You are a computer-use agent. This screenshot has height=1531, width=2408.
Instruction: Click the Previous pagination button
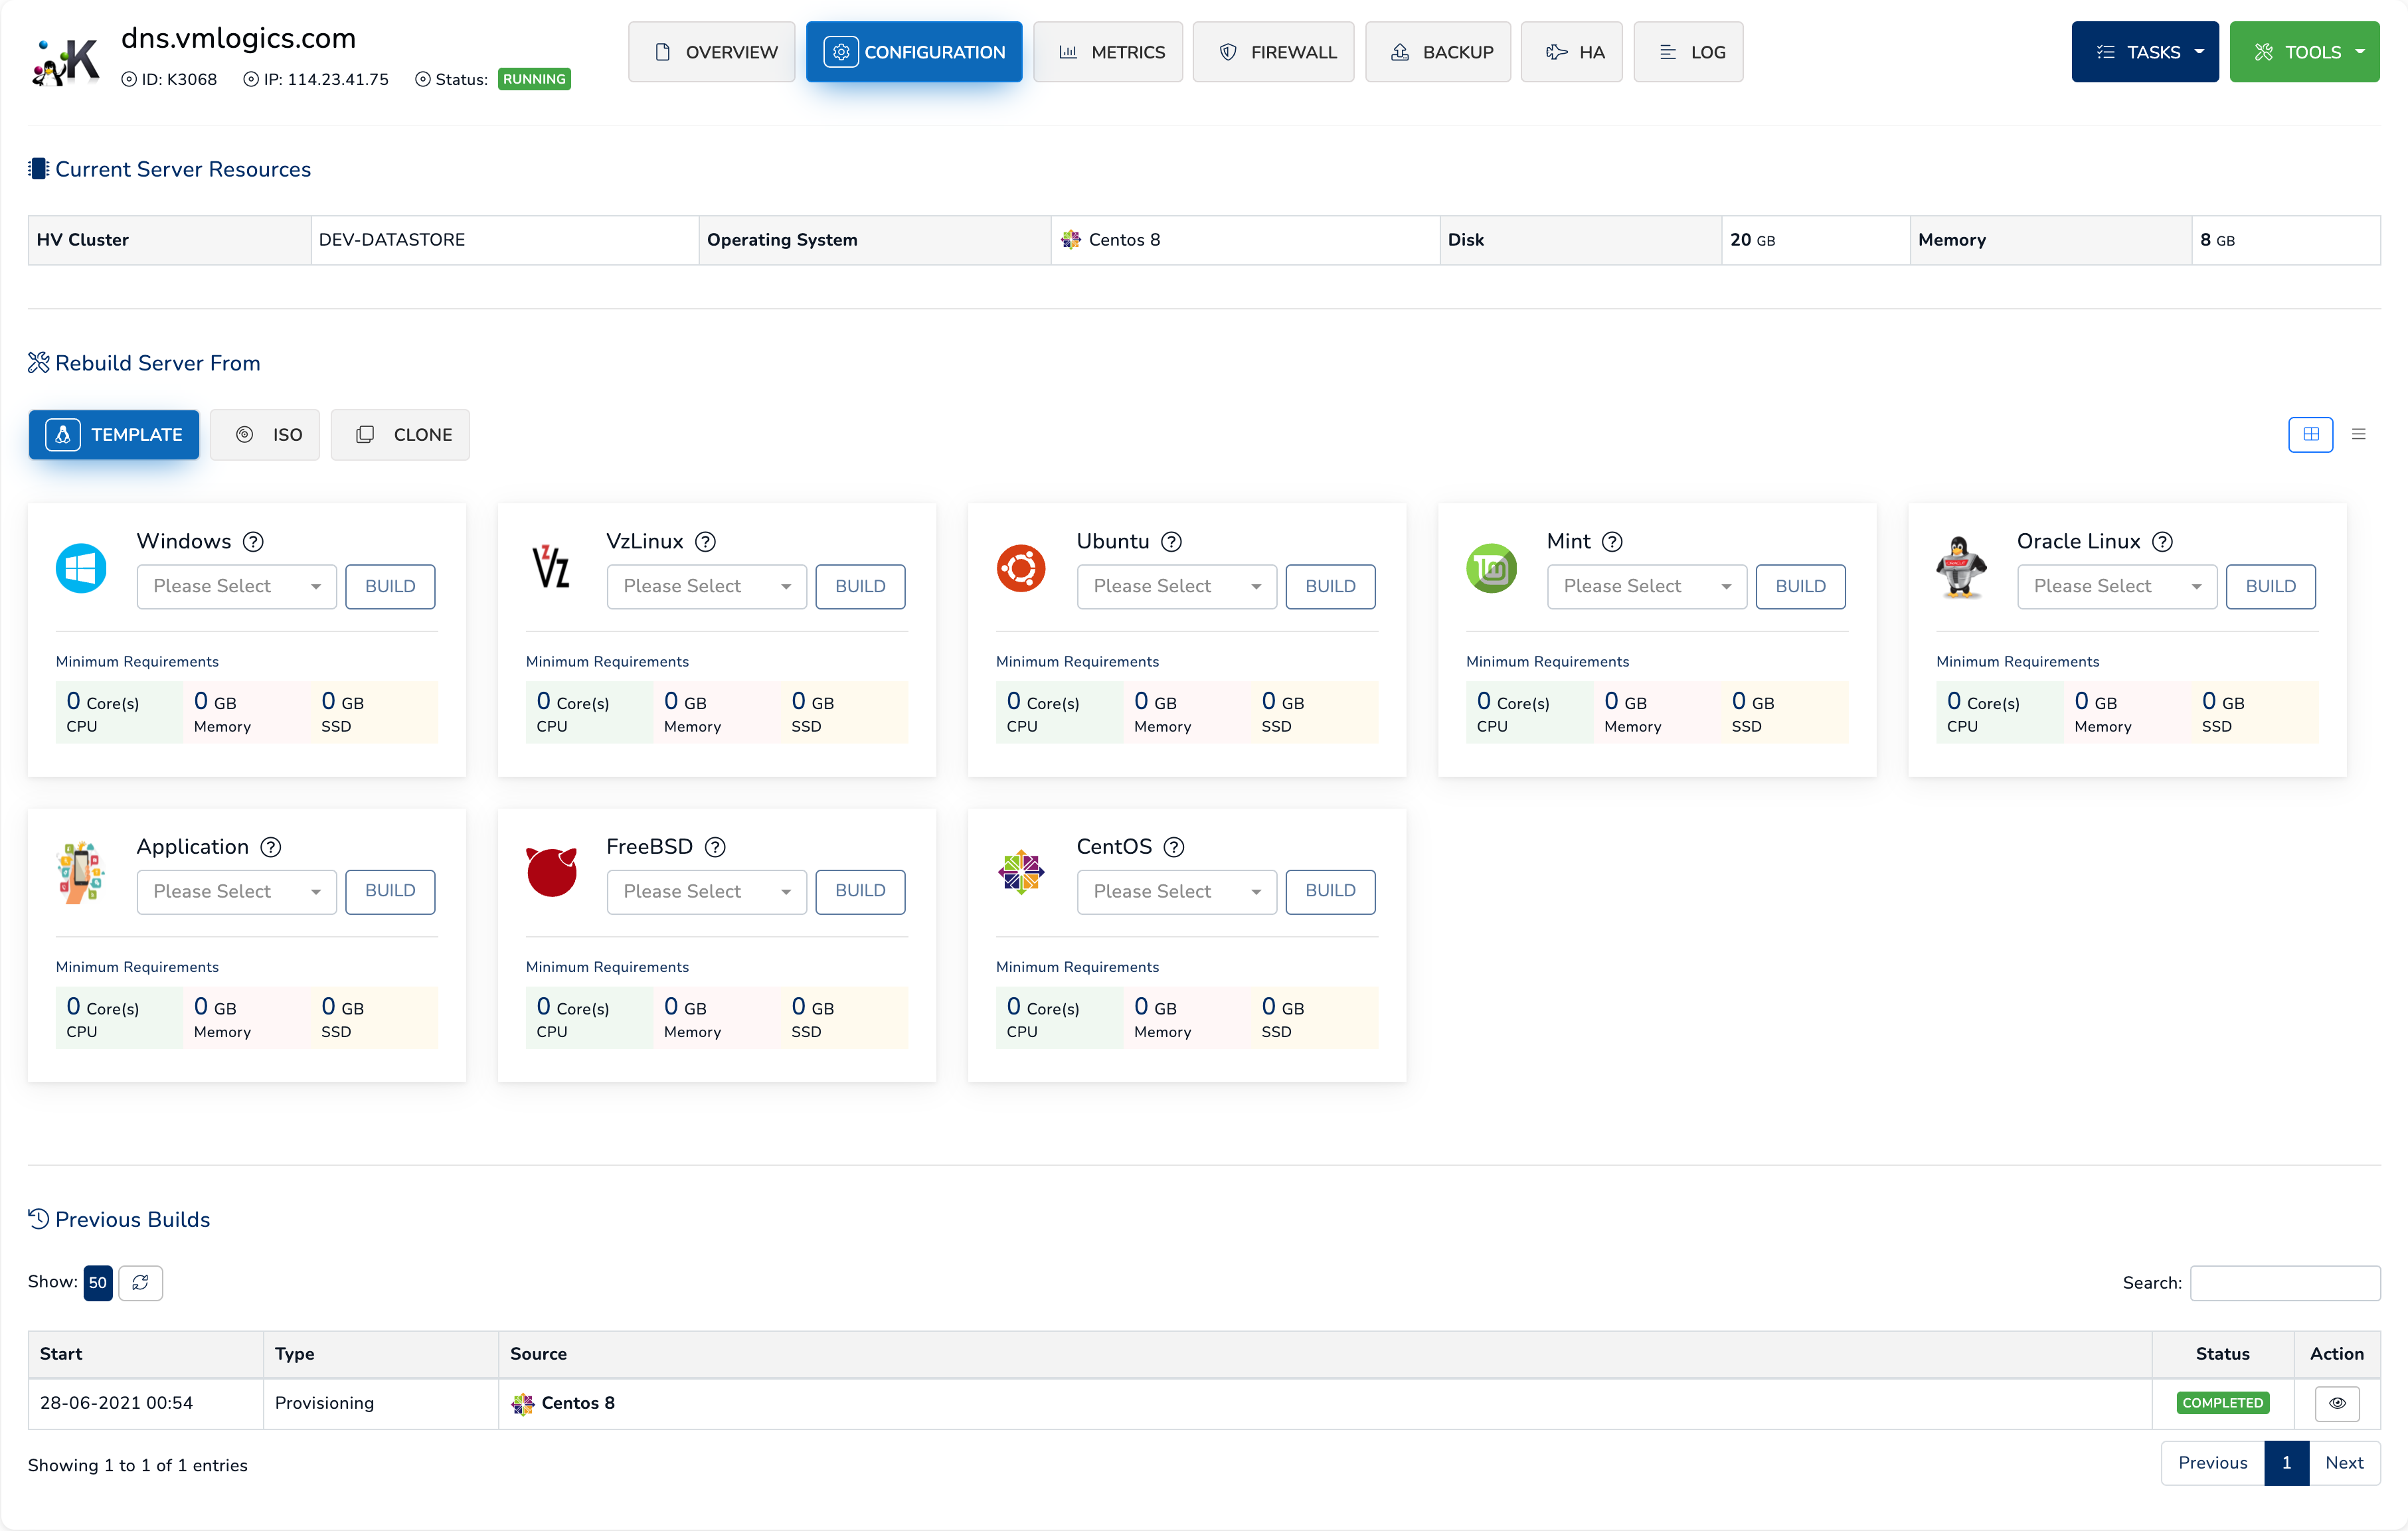(x=2213, y=1462)
